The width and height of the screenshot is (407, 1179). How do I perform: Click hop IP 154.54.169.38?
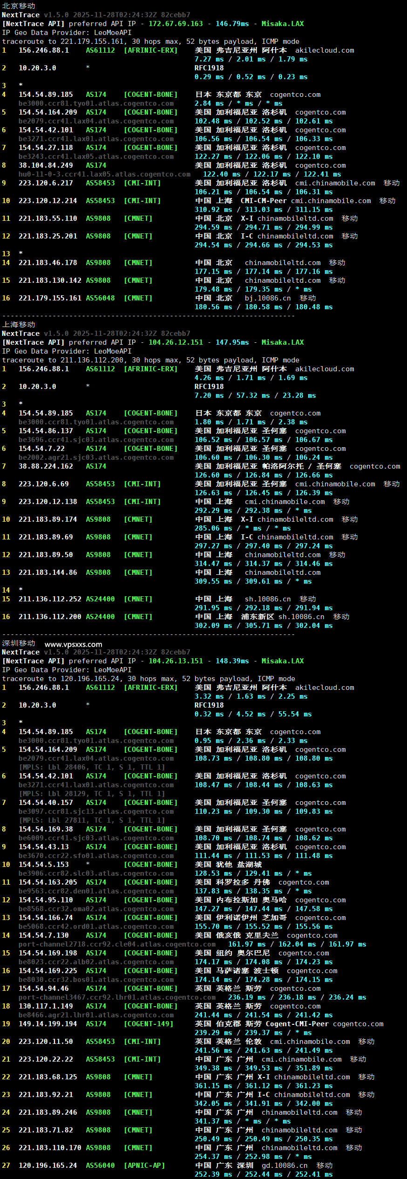coord(46,829)
